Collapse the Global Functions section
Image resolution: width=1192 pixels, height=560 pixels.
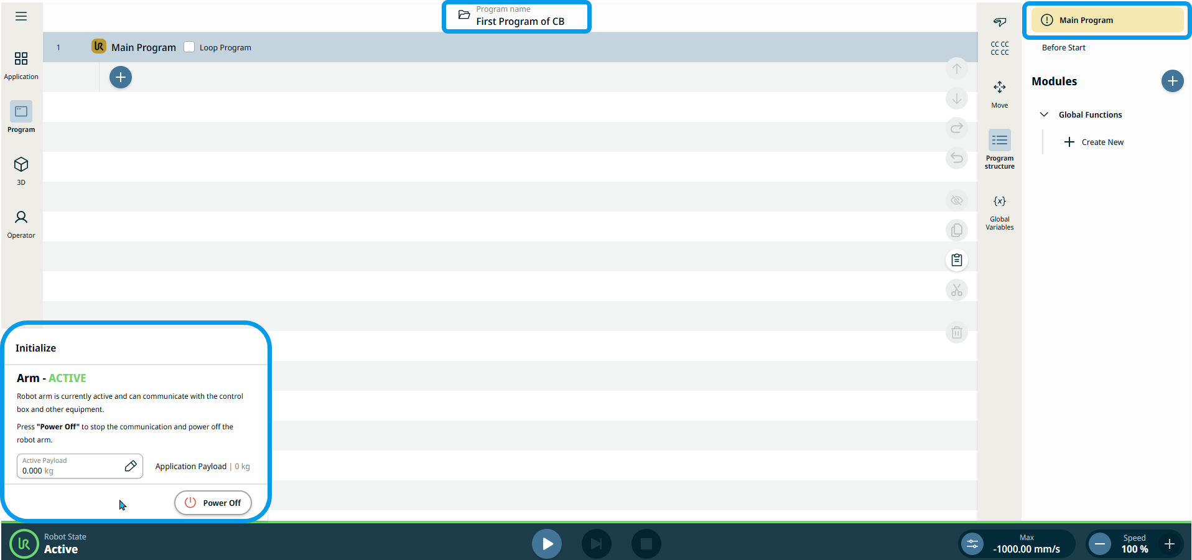(x=1044, y=114)
